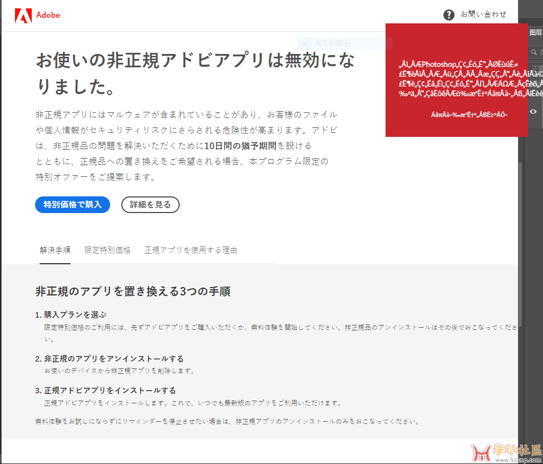Click the garbled link at the bottom of the red popup
The width and height of the screenshot is (543, 464).
click(x=469, y=114)
